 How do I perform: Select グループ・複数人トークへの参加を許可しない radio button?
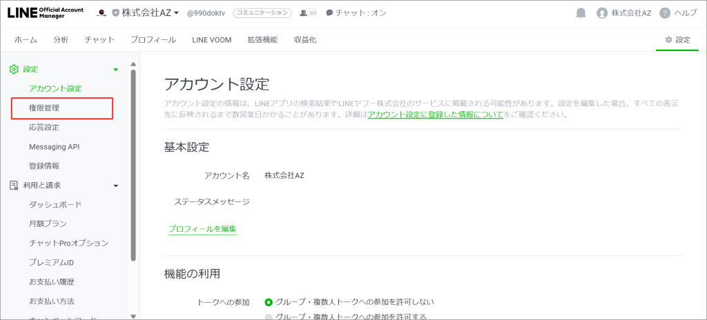269,302
